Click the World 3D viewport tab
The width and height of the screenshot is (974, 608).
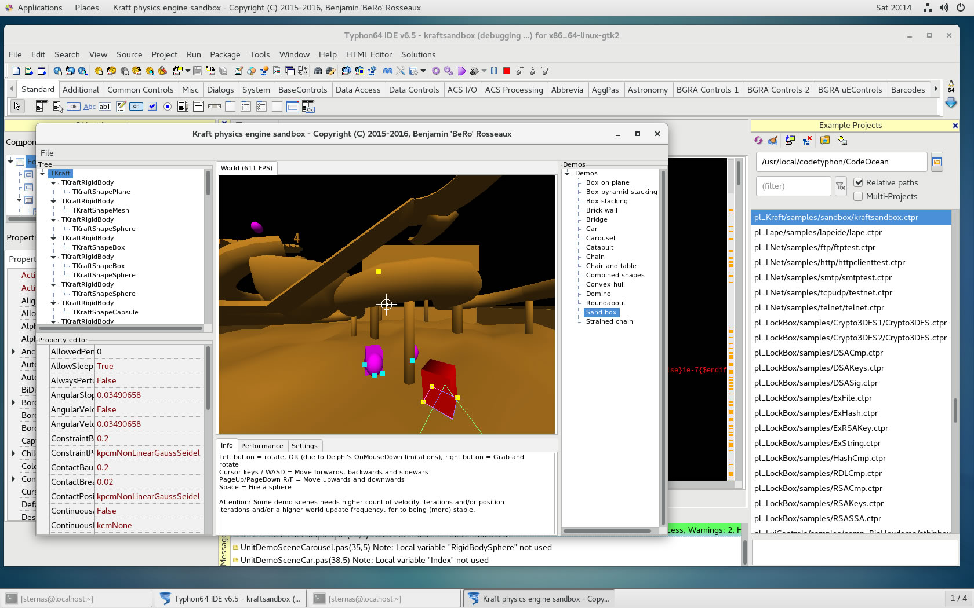pyautogui.click(x=246, y=168)
